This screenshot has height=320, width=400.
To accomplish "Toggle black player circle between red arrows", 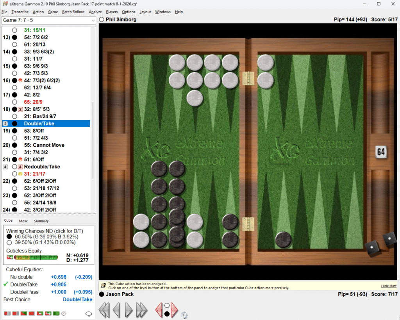I will tap(167, 314).
